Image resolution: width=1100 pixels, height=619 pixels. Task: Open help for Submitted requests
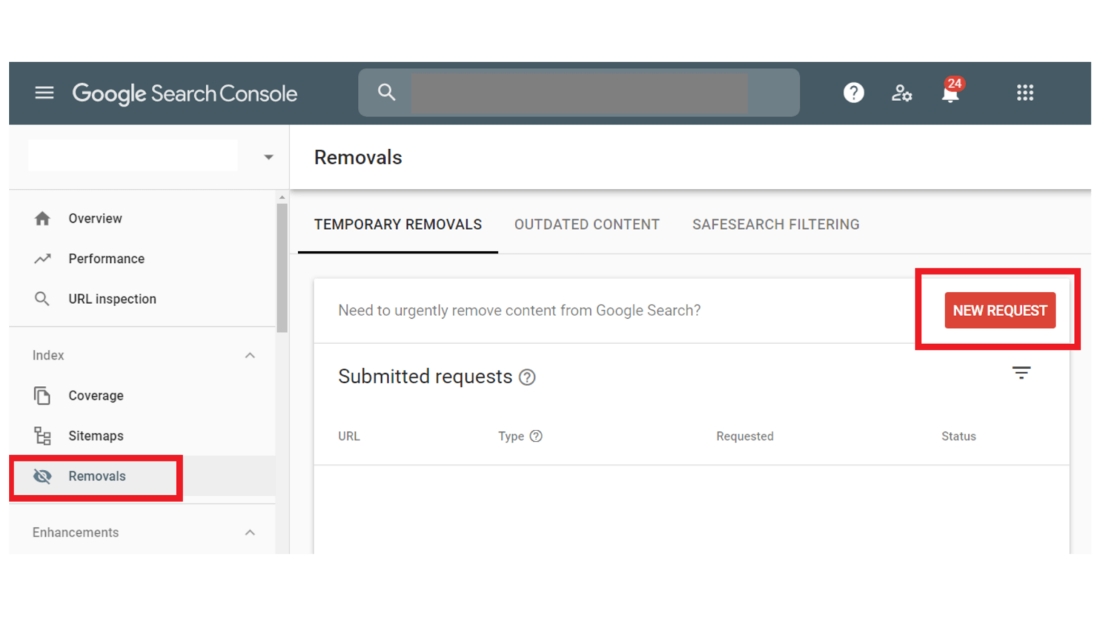point(527,377)
